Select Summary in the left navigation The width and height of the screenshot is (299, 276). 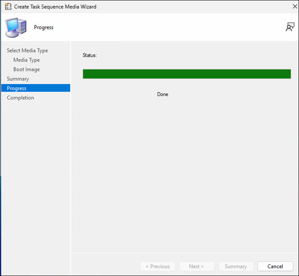point(18,79)
